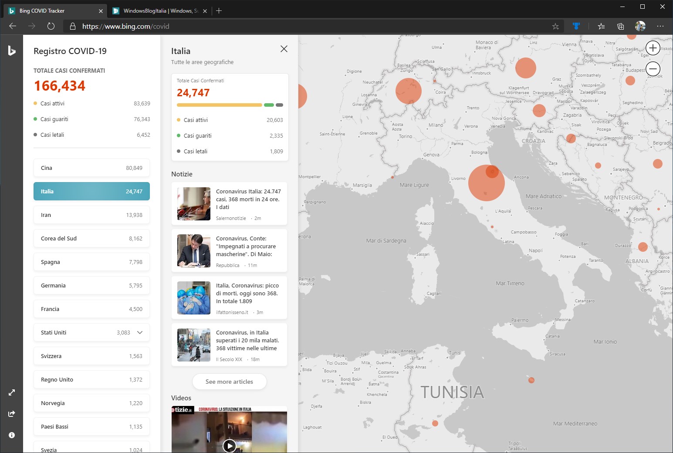The image size is (673, 453).
Task: View site security lock information
Action: (x=73, y=26)
